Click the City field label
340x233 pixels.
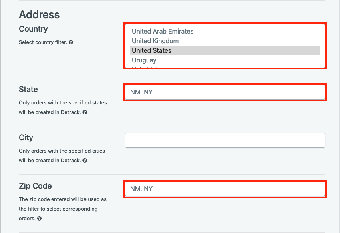click(x=26, y=138)
